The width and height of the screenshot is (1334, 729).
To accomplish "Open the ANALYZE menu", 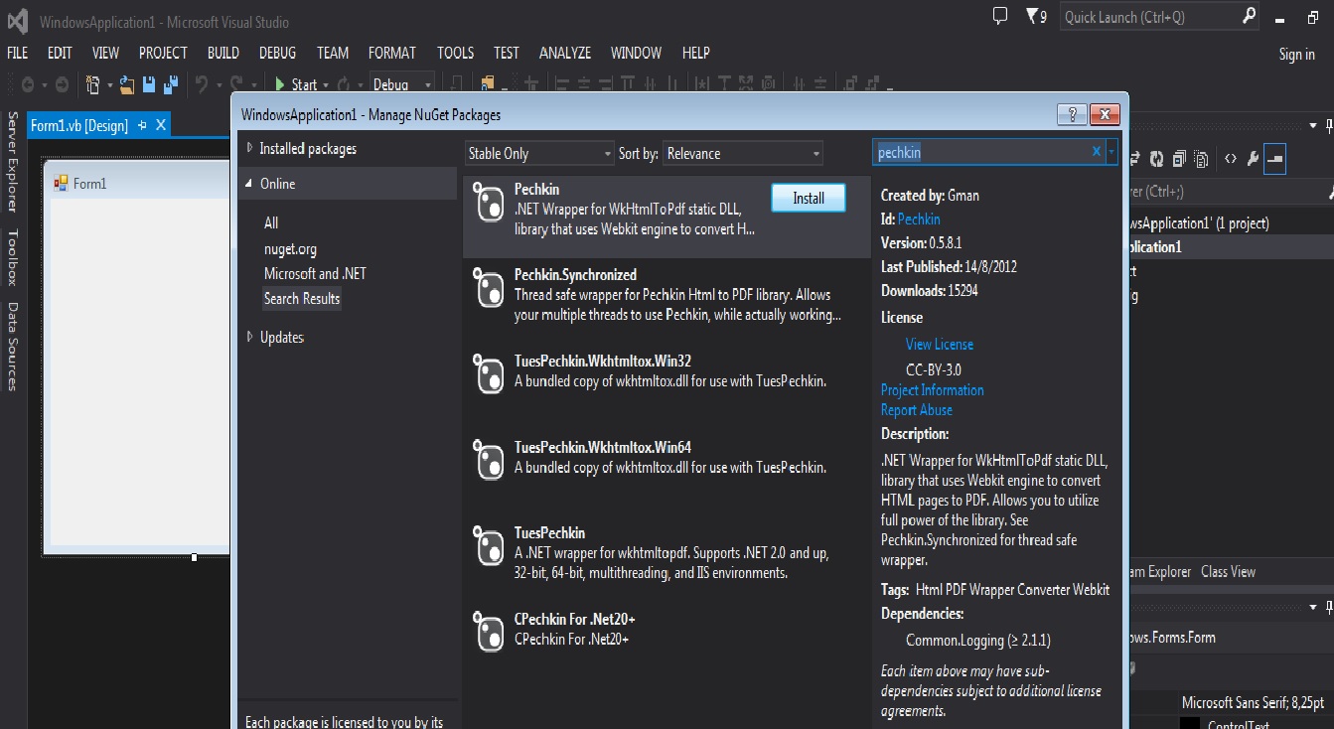I will (565, 53).
